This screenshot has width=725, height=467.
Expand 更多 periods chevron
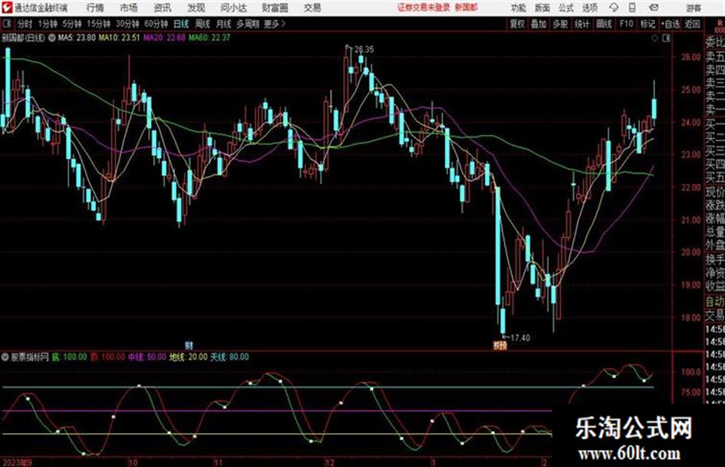[x=275, y=24]
